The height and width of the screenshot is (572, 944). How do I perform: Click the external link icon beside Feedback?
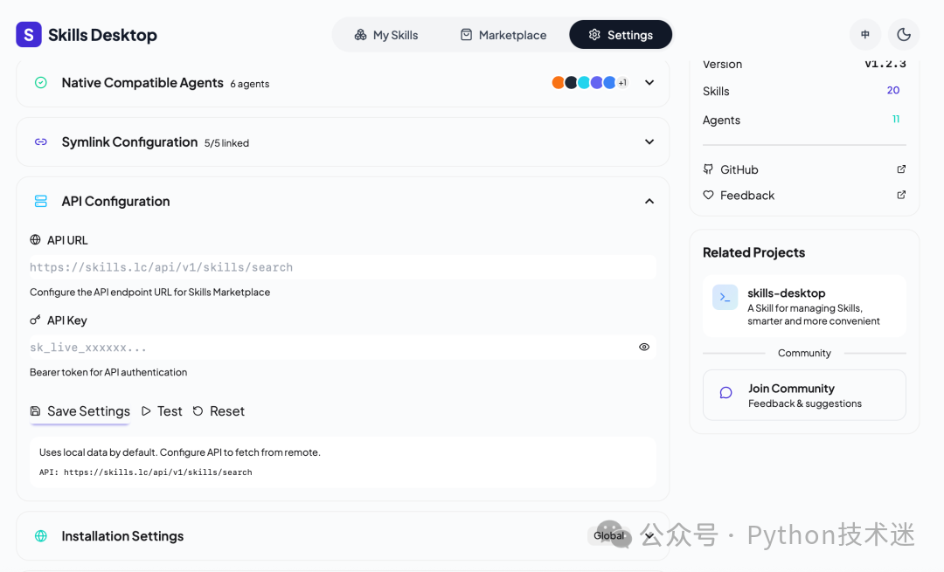[901, 195]
